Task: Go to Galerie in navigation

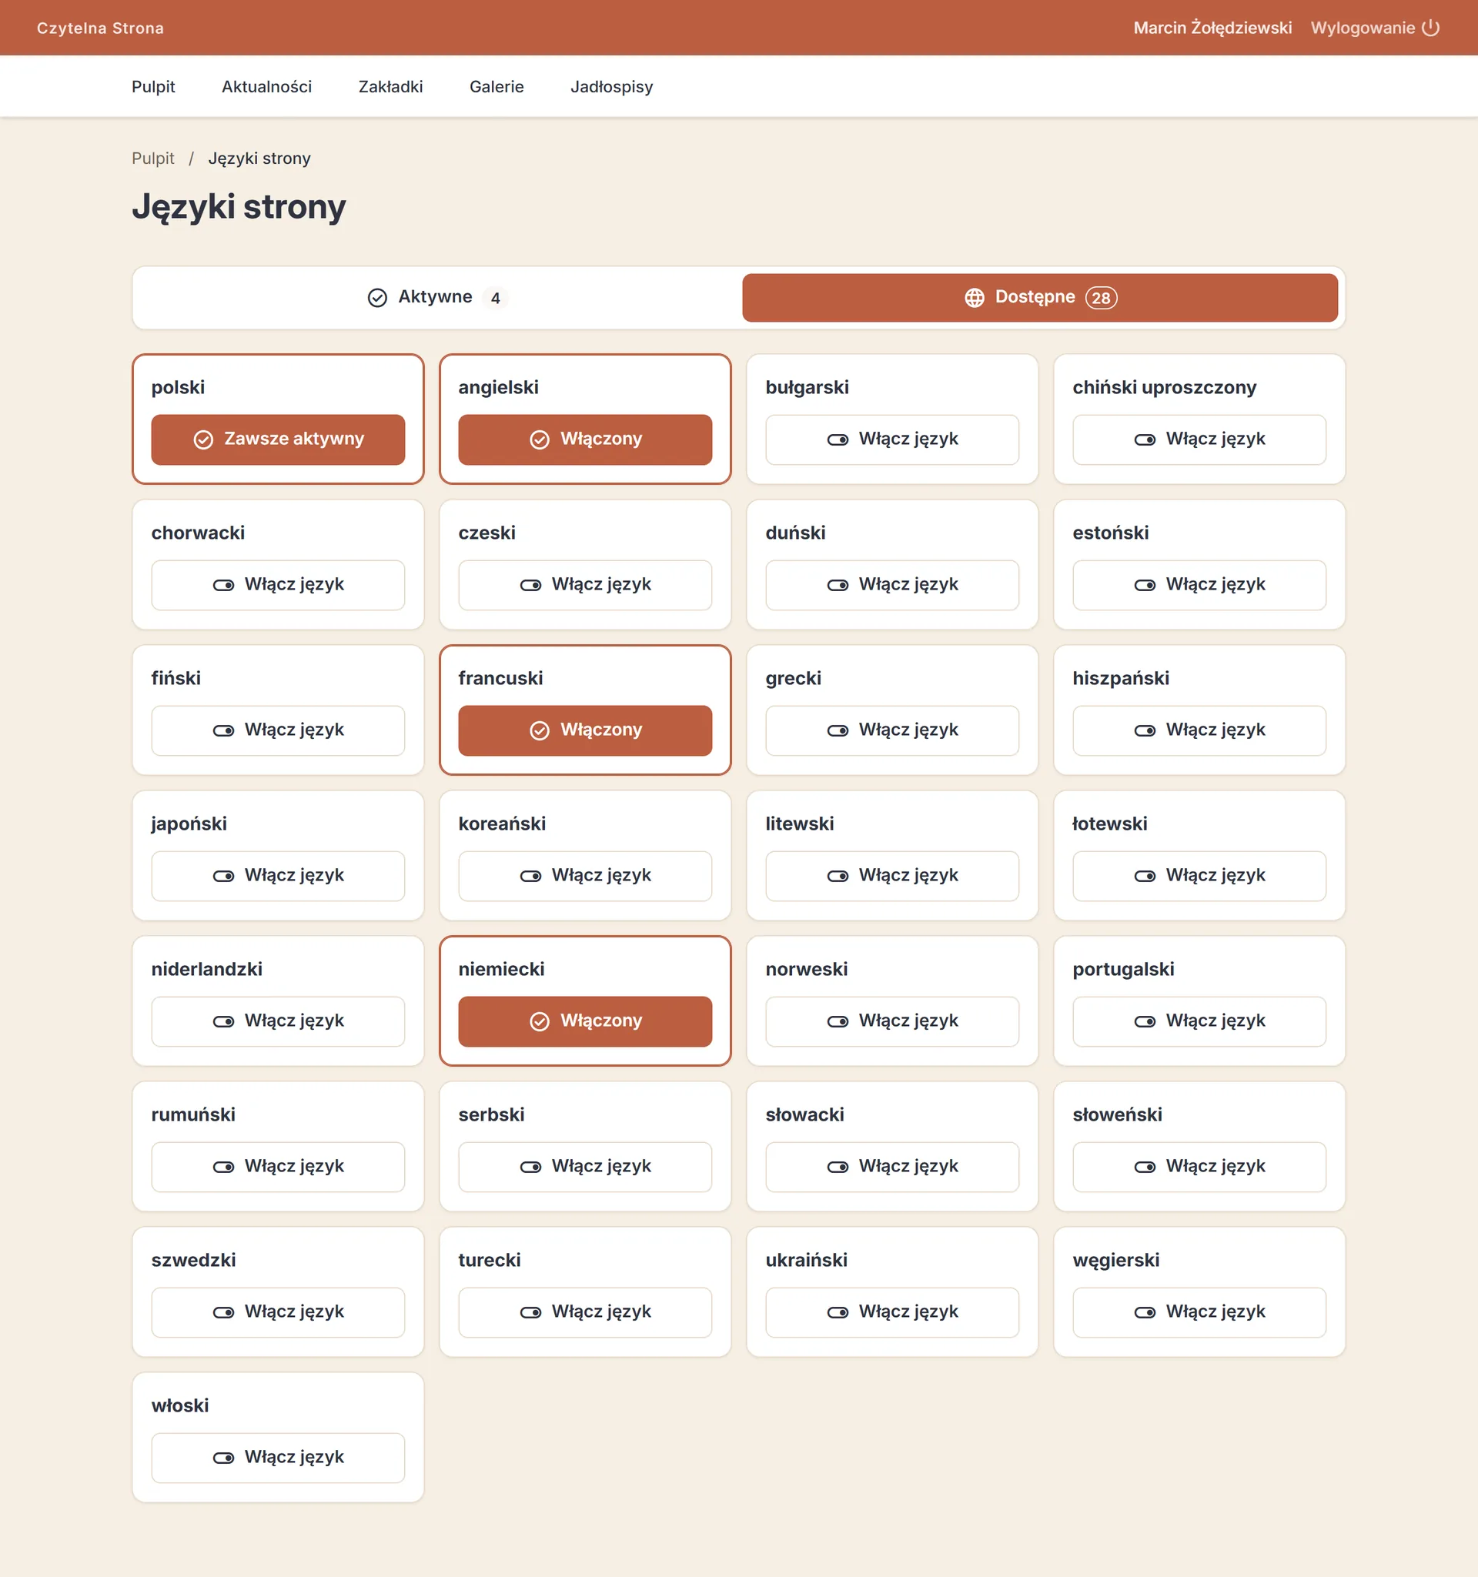Action: coord(497,86)
